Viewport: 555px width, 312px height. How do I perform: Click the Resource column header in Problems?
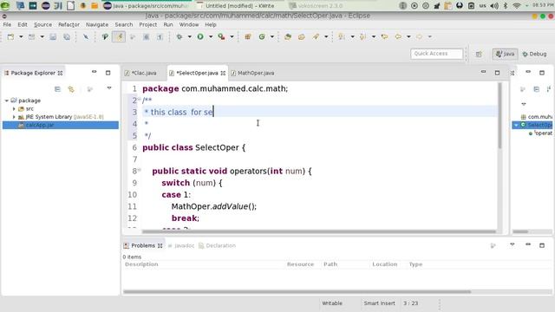300,264
